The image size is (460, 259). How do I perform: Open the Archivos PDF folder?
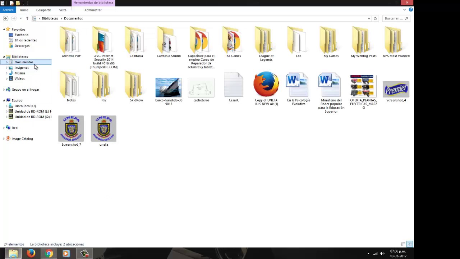pos(71,42)
